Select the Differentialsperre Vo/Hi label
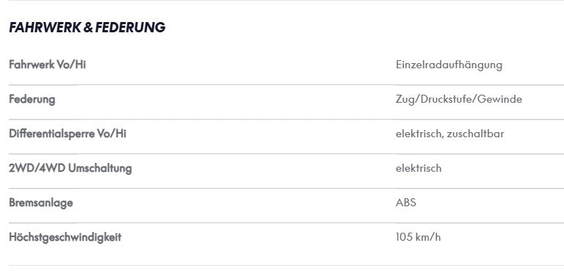Screen dimensions: 564x276 coord(68,134)
